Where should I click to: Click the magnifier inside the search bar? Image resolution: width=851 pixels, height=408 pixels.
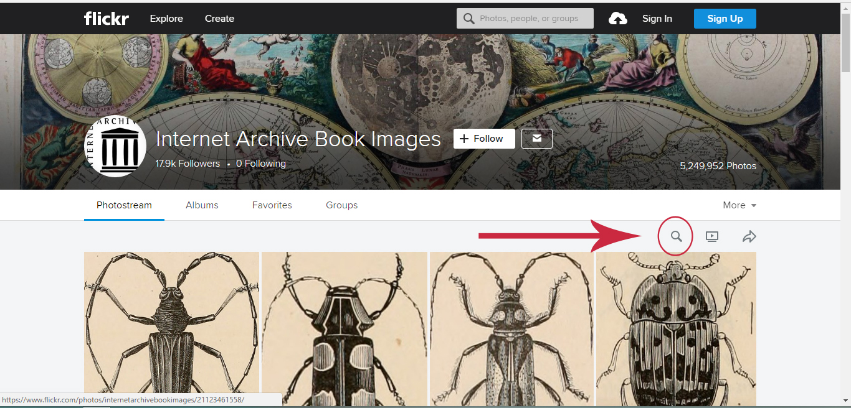point(468,18)
